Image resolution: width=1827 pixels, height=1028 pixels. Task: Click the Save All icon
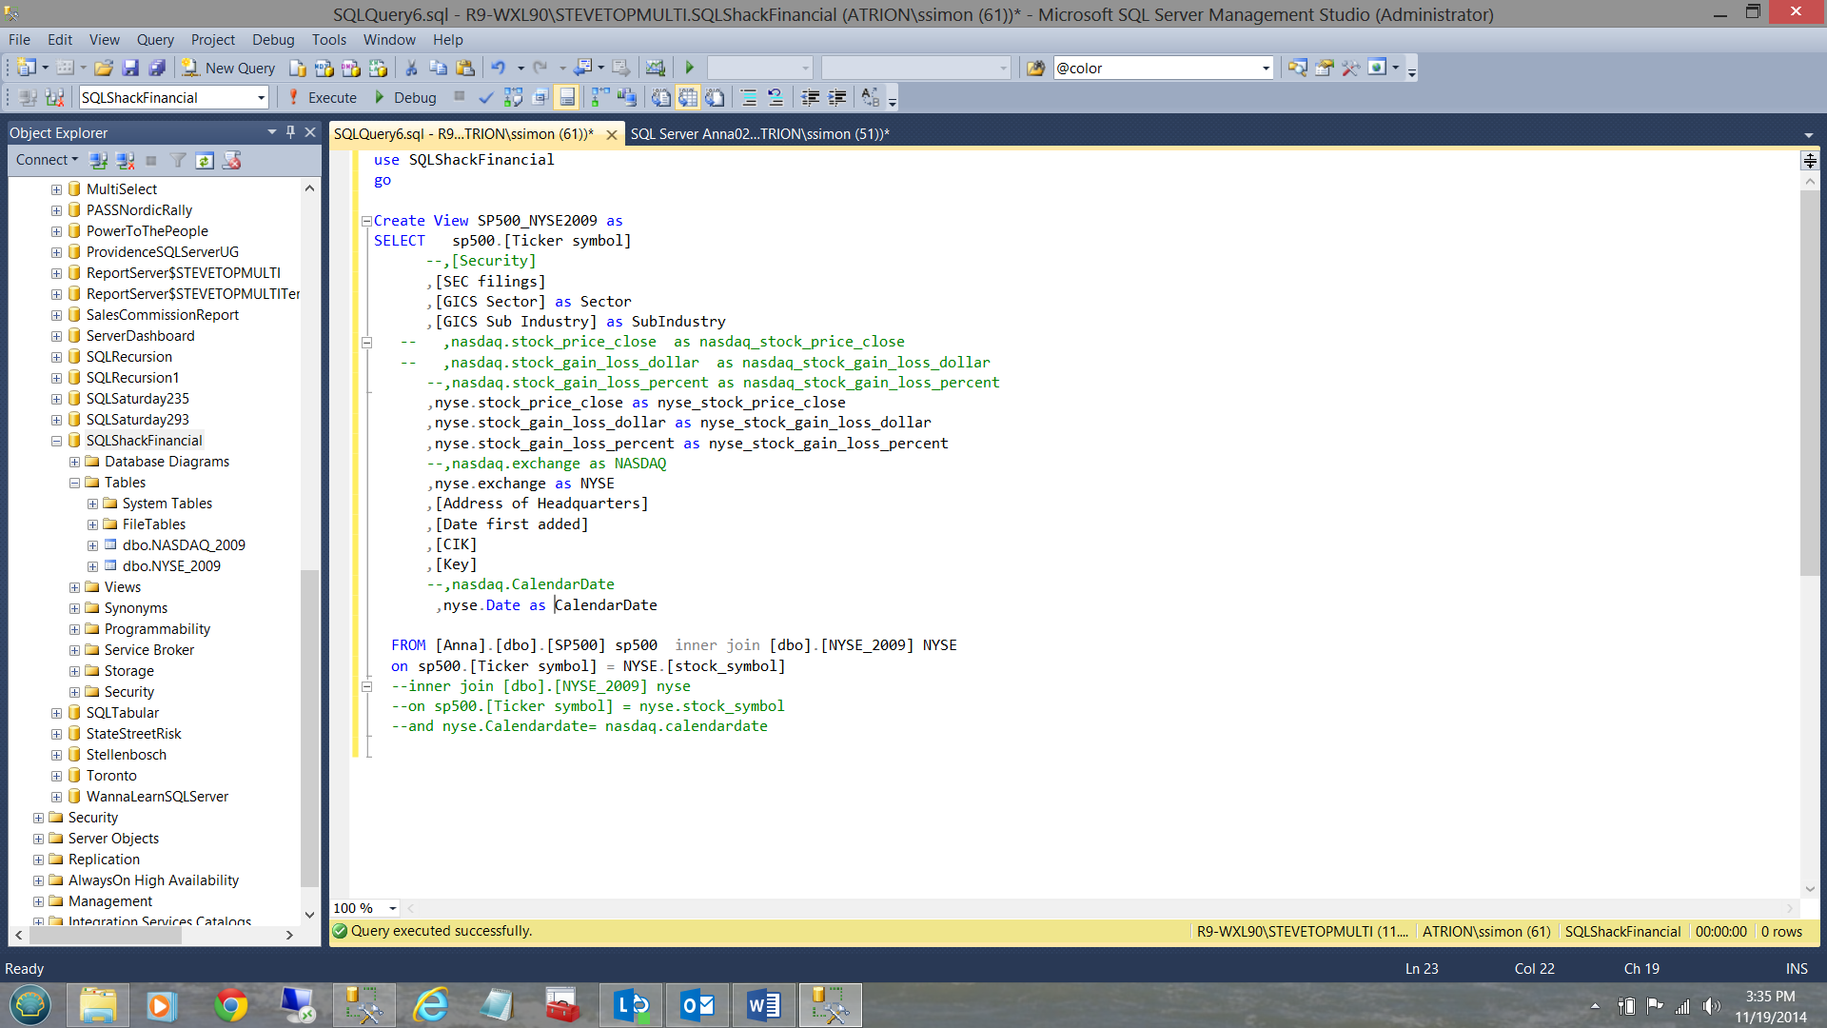click(x=157, y=68)
